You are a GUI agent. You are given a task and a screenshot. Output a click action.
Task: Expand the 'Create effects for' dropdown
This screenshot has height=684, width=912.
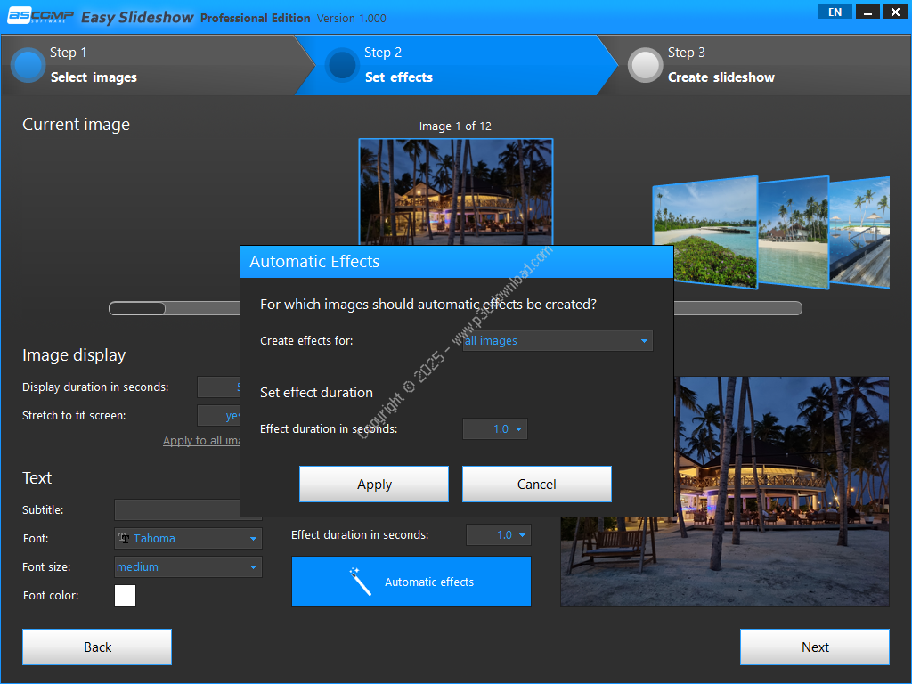click(x=558, y=341)
